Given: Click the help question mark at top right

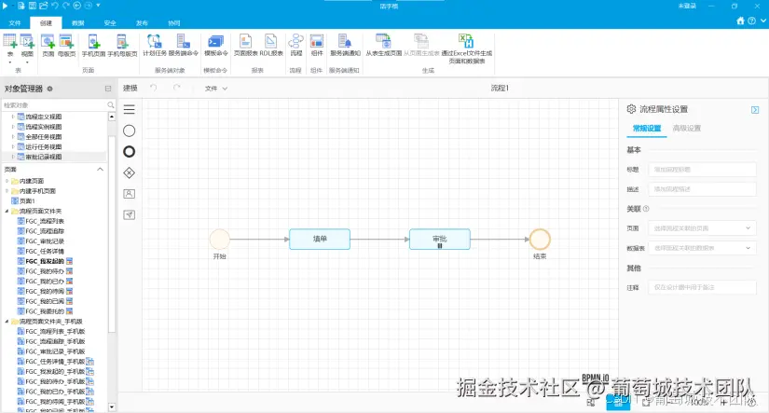Looking at the screenshot, I should pyautogui.click(x=751, y=21).
